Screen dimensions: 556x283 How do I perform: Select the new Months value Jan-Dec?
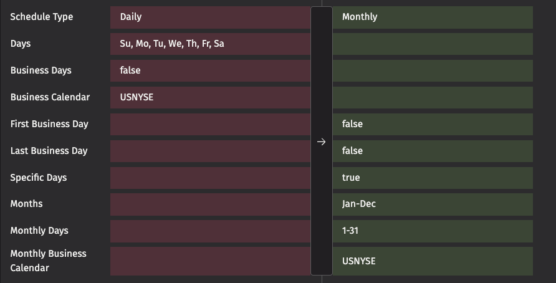[359, 204]
